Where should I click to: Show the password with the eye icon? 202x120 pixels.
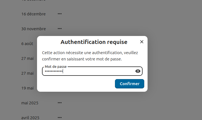138,71
